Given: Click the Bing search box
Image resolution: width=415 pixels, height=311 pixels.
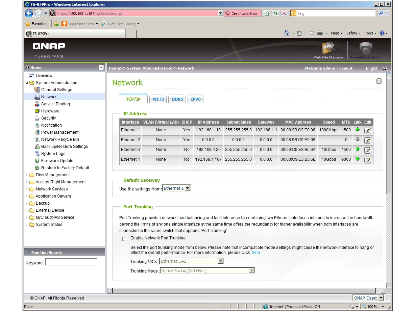Looking at the screenshot, I should coord(333,14).
